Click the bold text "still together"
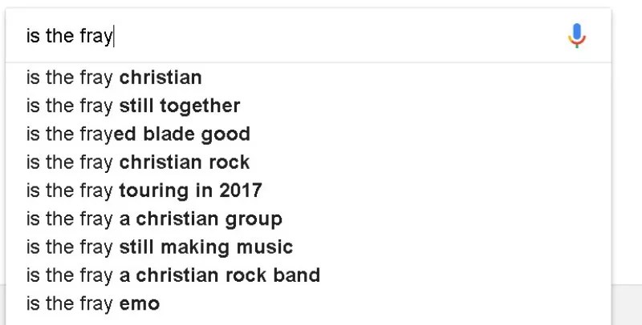This screenshot has width=642, height=325. click(180, 106)
